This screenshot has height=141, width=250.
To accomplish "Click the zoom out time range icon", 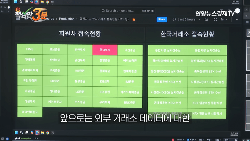I will [206, 19].
